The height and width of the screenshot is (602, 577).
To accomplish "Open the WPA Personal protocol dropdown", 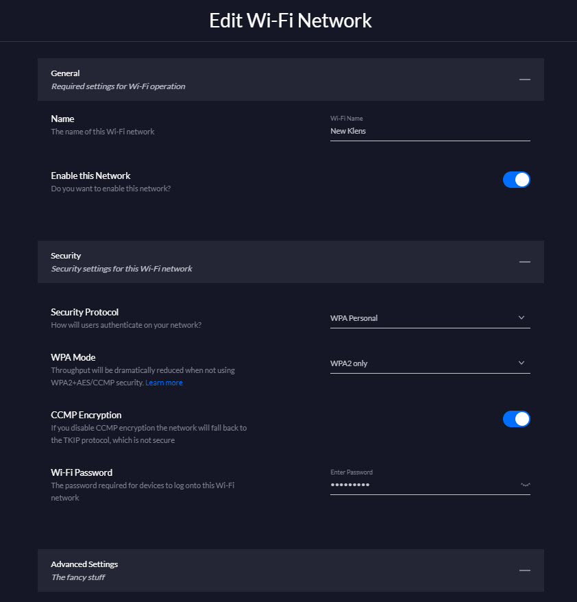I will pyautogui.click(x=430, y=318).
